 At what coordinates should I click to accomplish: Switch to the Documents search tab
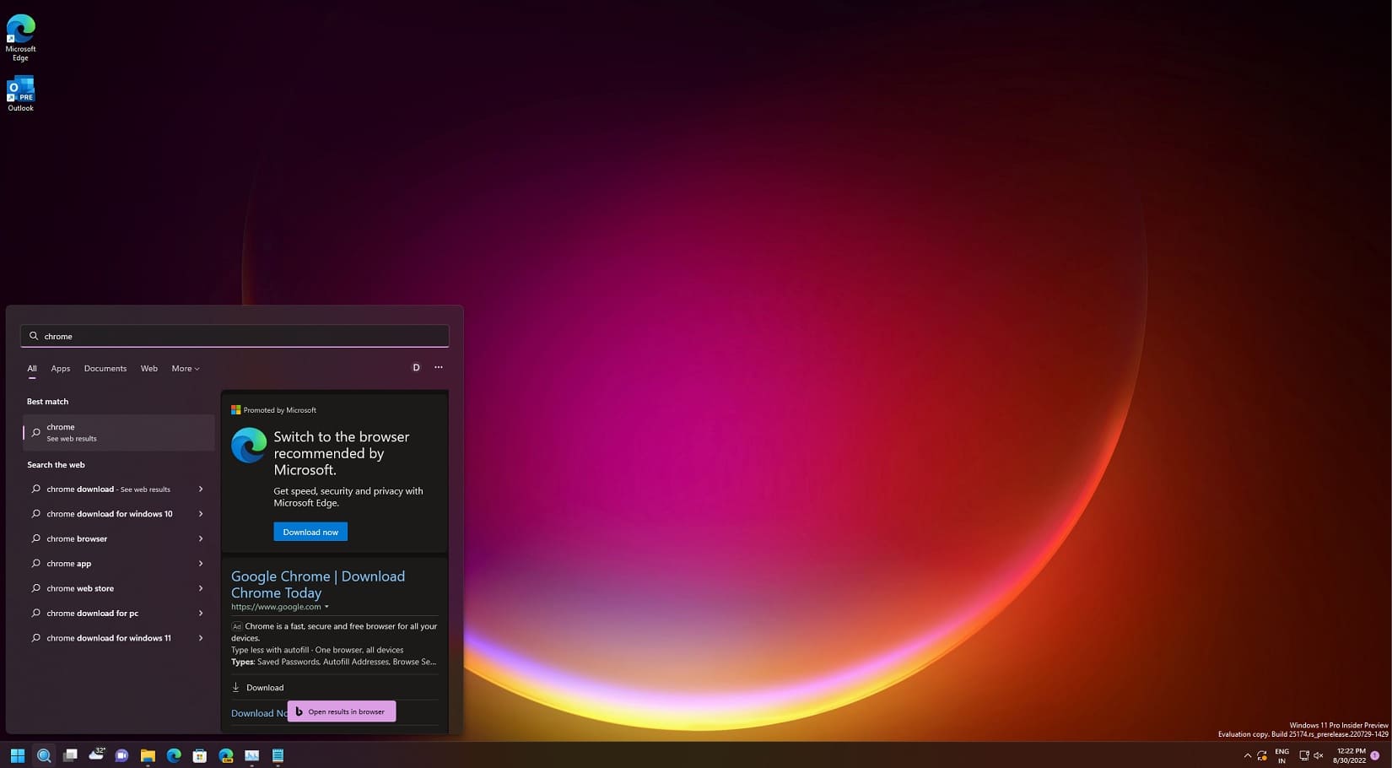pos(105,368)
